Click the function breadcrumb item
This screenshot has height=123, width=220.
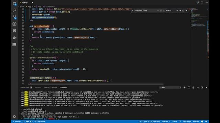click(49, 6)
